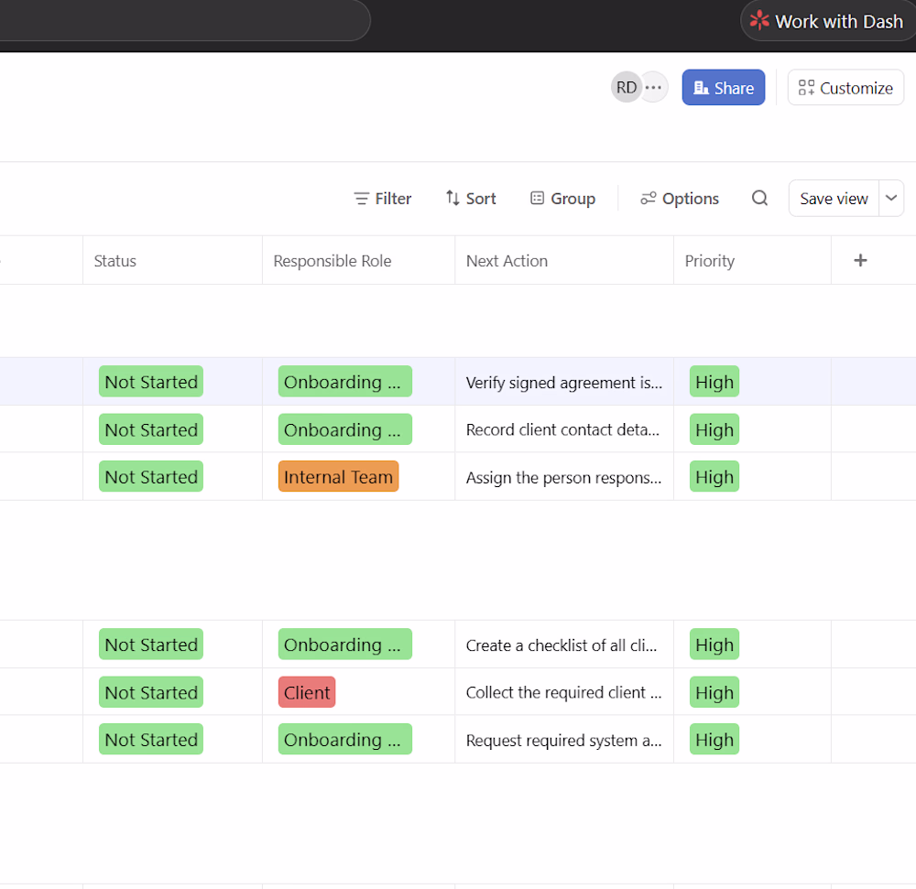The width and height of the screenshot is (916, 889).
Task: Click the "Record client contact deta..." cell
Action: (562, 429)
